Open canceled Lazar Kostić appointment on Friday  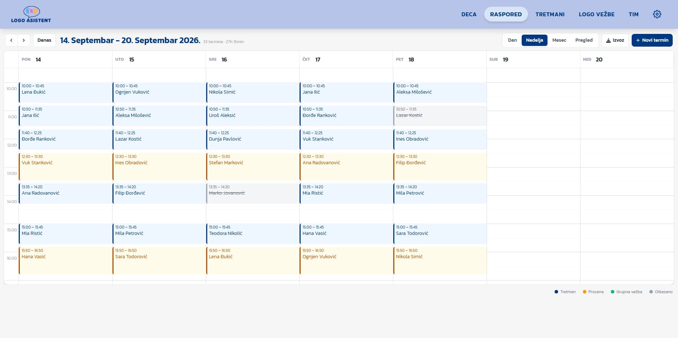coord(440,116)
